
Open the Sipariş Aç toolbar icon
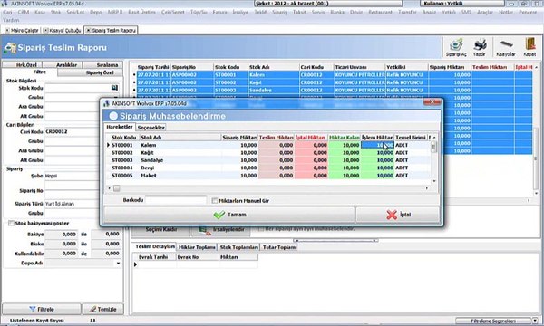click(456, 47)
